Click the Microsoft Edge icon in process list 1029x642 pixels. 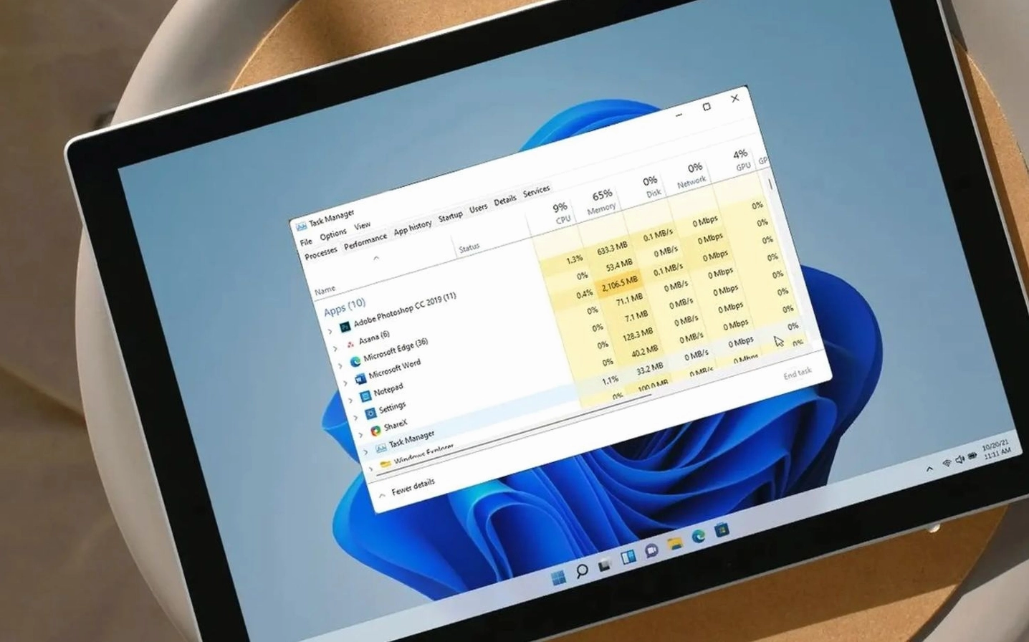coord(355,362)
